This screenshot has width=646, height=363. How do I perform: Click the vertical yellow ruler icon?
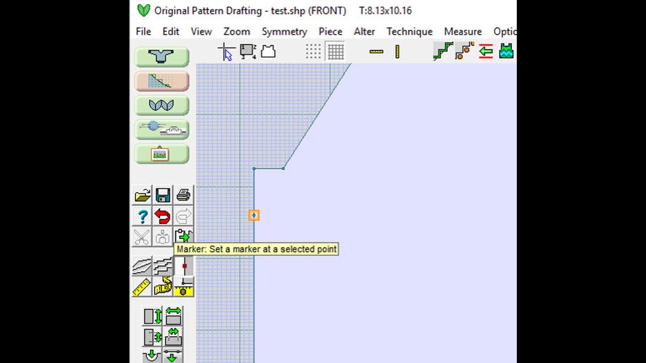tap(397, 51)
